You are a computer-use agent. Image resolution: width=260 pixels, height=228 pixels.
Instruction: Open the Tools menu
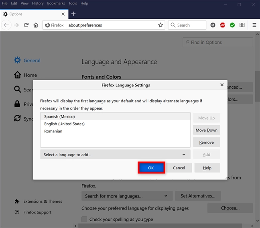(73, 3)
